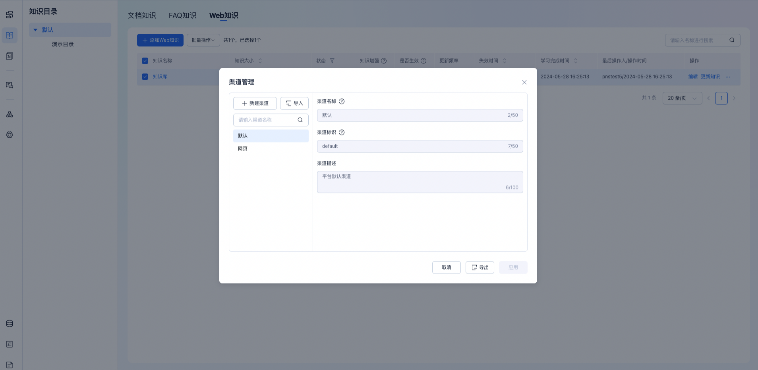Screen dimensions: 758x370
Task: Open the chat bubbles icon in sidebar
Action: 10,85
